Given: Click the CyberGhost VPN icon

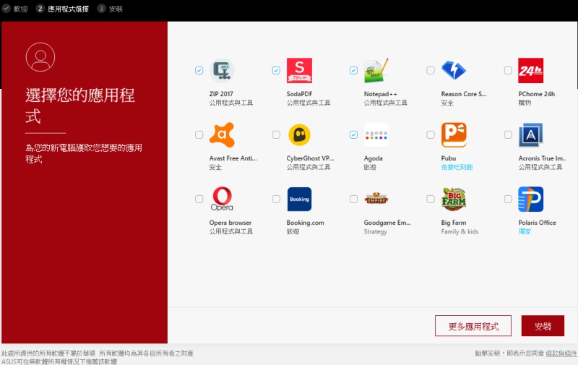Looking at the screenshot, I should (299, 135).
